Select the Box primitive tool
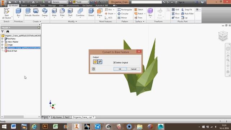This screenshot has width=231, height=130. pos(18,13)
